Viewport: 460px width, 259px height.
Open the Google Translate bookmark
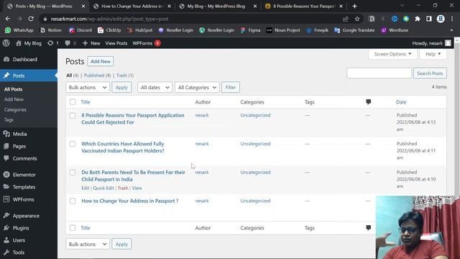click(x=354, y=30)
